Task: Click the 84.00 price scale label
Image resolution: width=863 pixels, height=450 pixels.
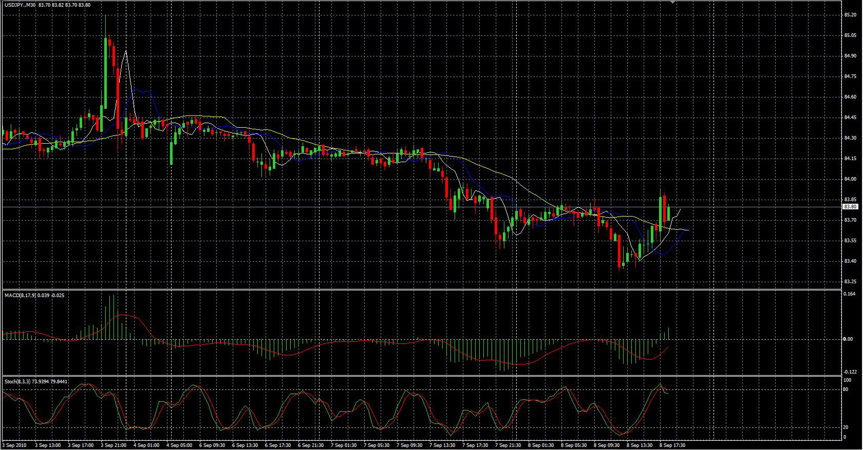Action: [850, 179]
